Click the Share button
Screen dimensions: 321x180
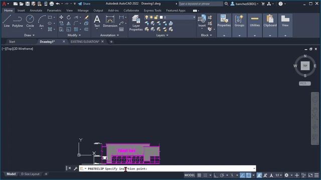point(84,3)
